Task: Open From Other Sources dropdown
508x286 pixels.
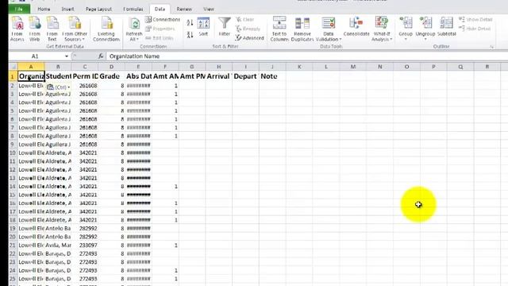Action: coord(75,29)
